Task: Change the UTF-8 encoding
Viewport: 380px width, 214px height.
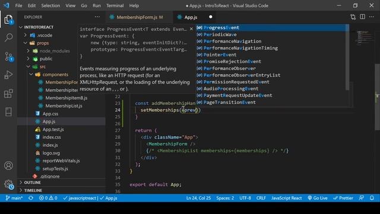Action: 245,198
